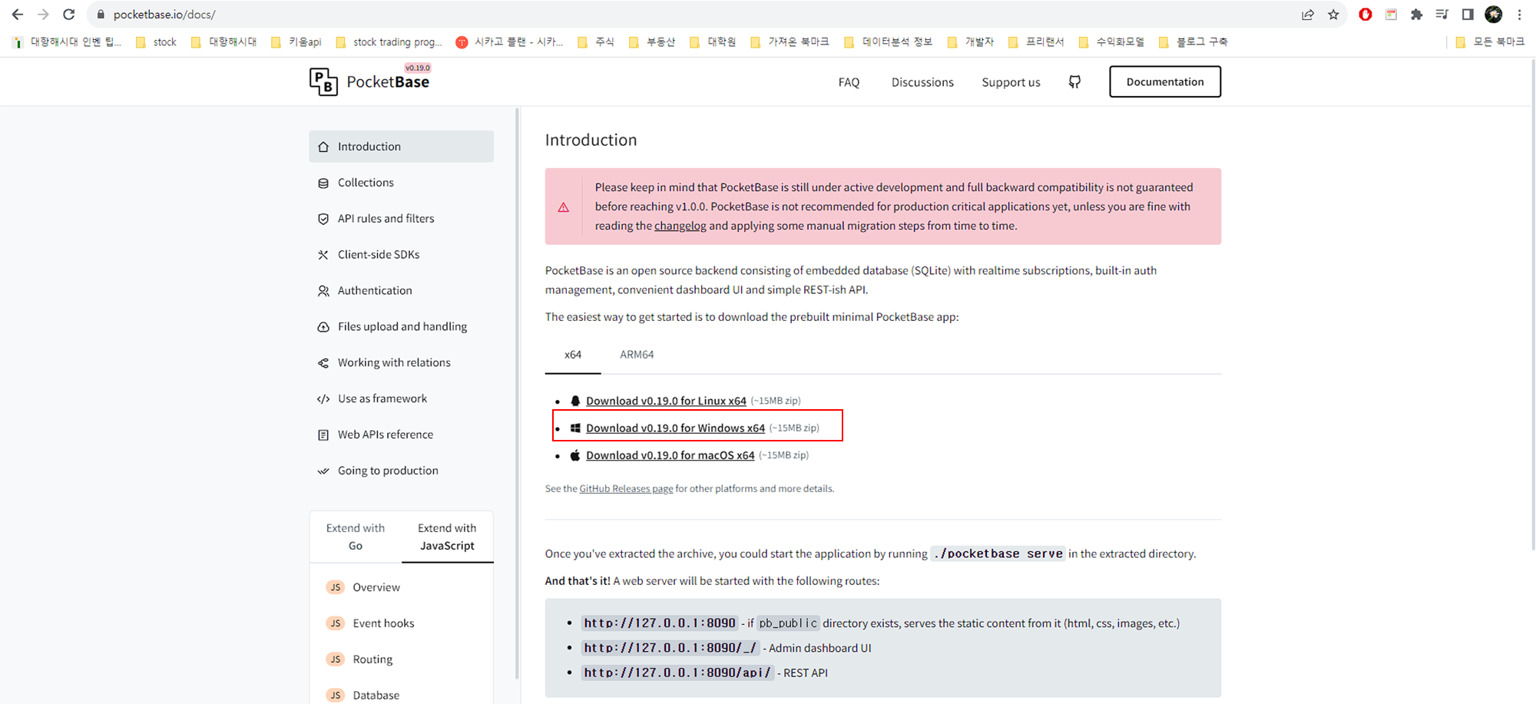1536x704 pixels.
Task: Open the extensions puzzle icon
Action: click(1416, 15)
